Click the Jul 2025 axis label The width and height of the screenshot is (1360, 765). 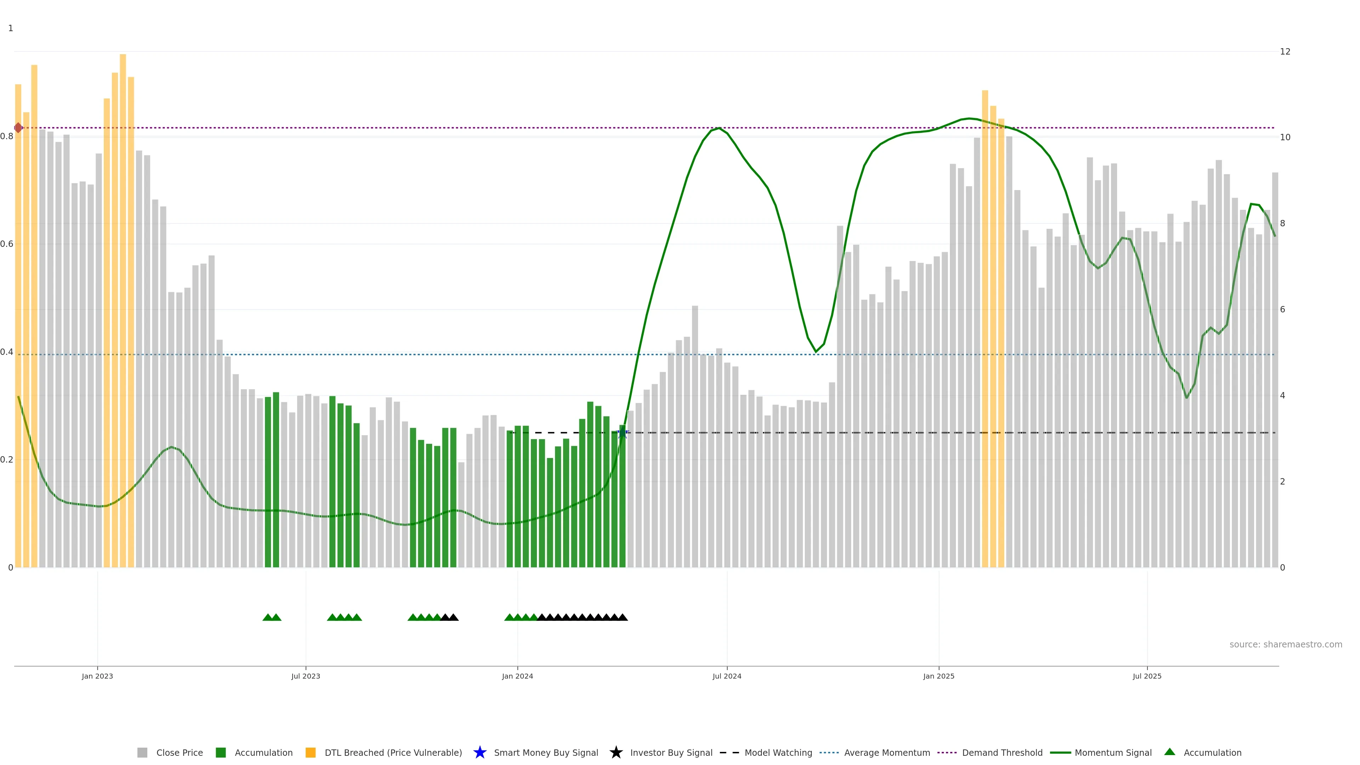tap(1147, 676)
